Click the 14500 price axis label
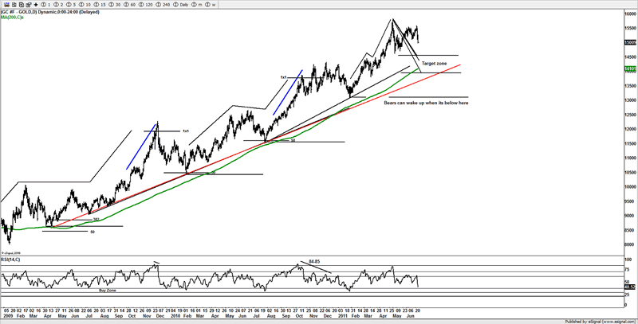Screen dimensions: 638x324 pos(630,57)
